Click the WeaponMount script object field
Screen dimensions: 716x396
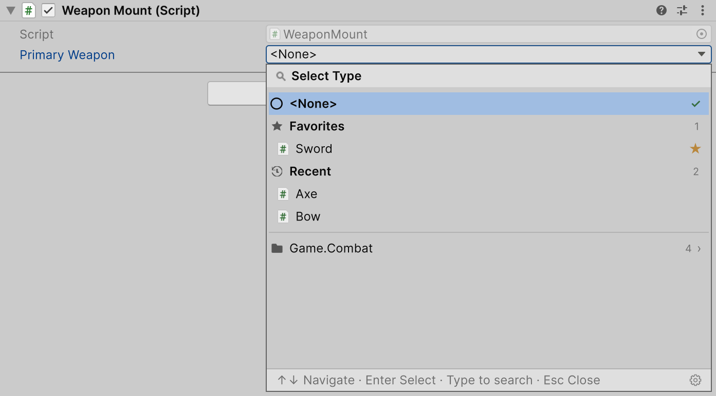pos(489,34)
